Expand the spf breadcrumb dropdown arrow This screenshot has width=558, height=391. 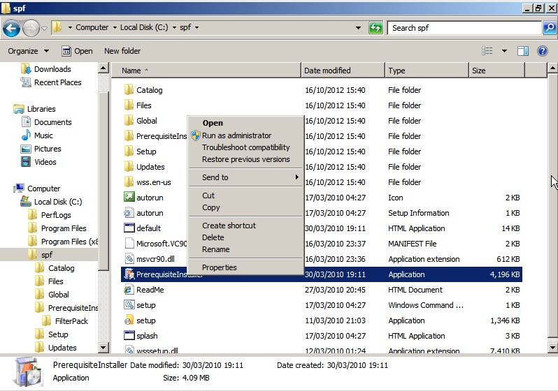pos(196,27)
